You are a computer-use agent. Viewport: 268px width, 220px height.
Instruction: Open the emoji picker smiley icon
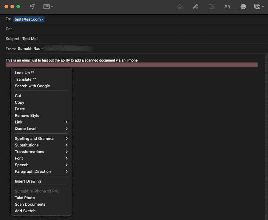point(243,7)
